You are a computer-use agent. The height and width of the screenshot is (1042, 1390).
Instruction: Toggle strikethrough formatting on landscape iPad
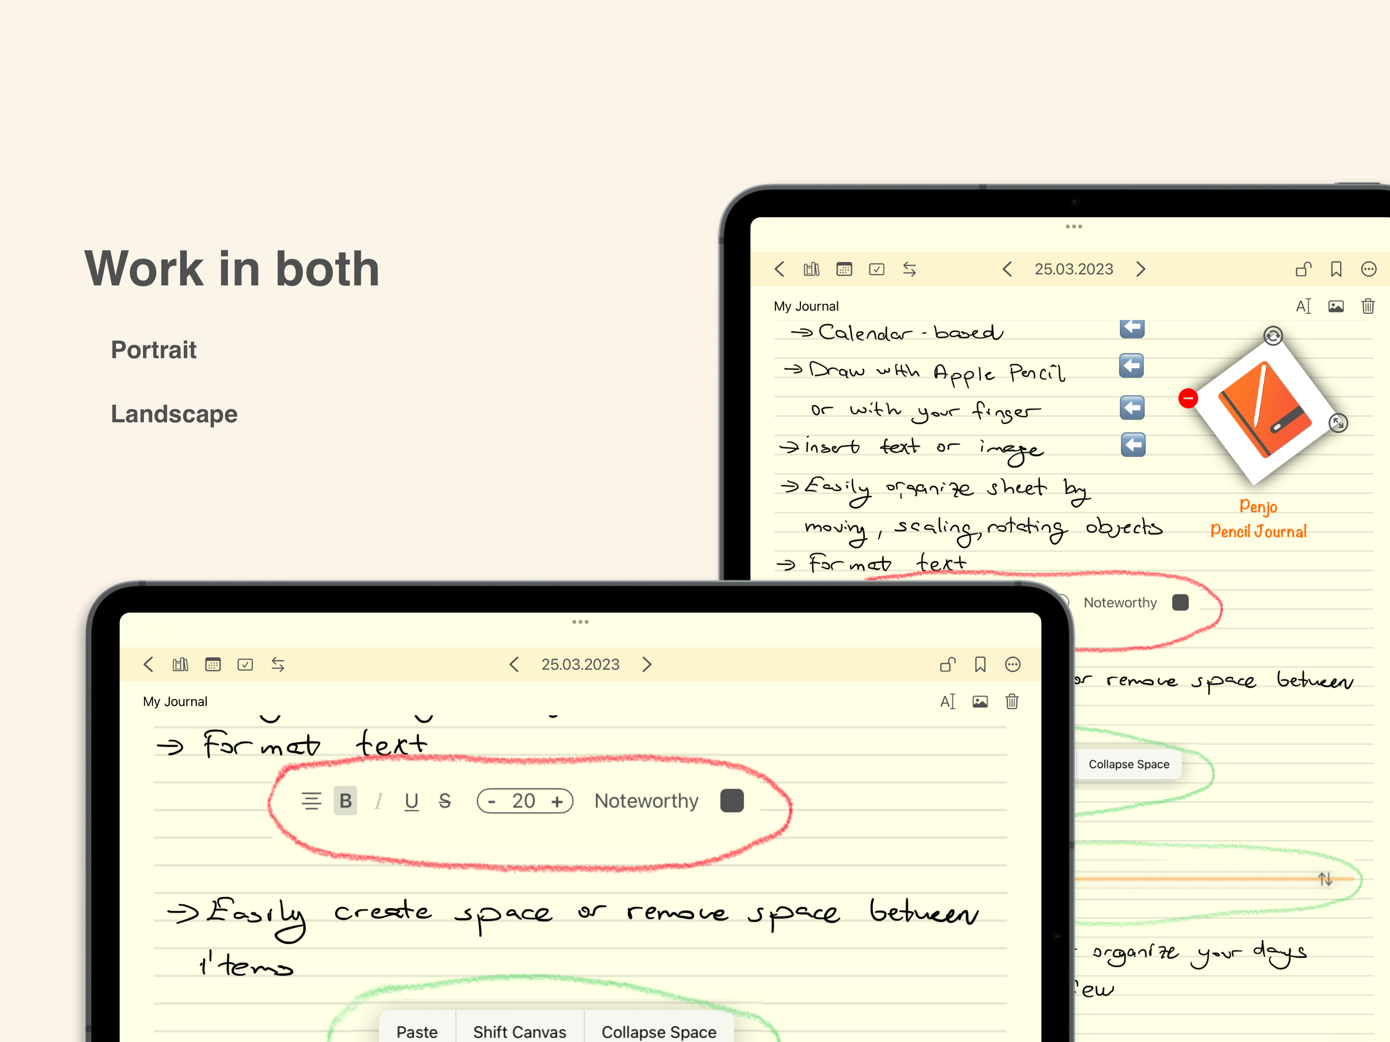(445, 801)
